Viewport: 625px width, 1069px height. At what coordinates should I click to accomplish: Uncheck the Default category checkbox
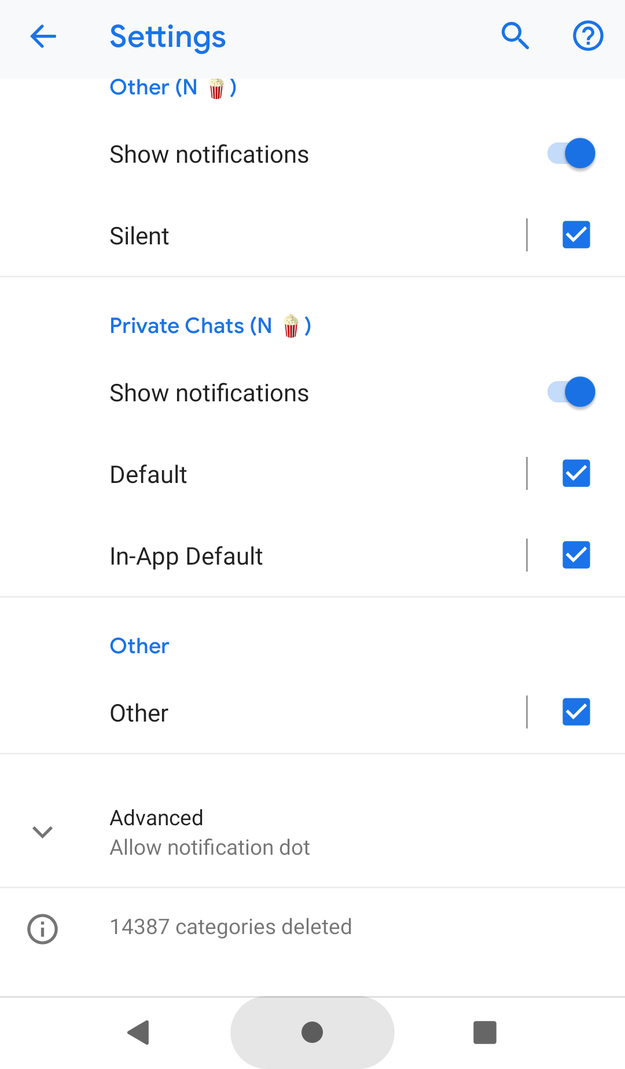[x=576, y=474]
